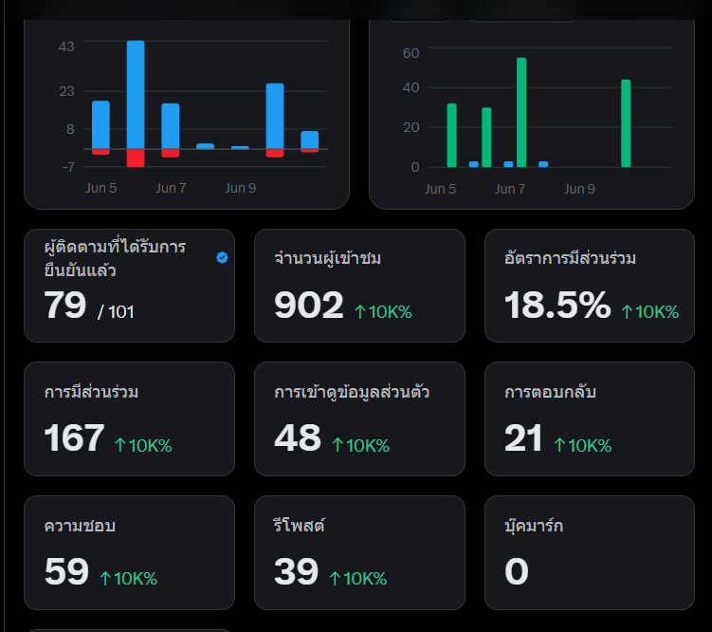Screen dimensions: 712x632
Task: Select the impressions value 902
Action: pyautogui.click(x=309, y=305)
